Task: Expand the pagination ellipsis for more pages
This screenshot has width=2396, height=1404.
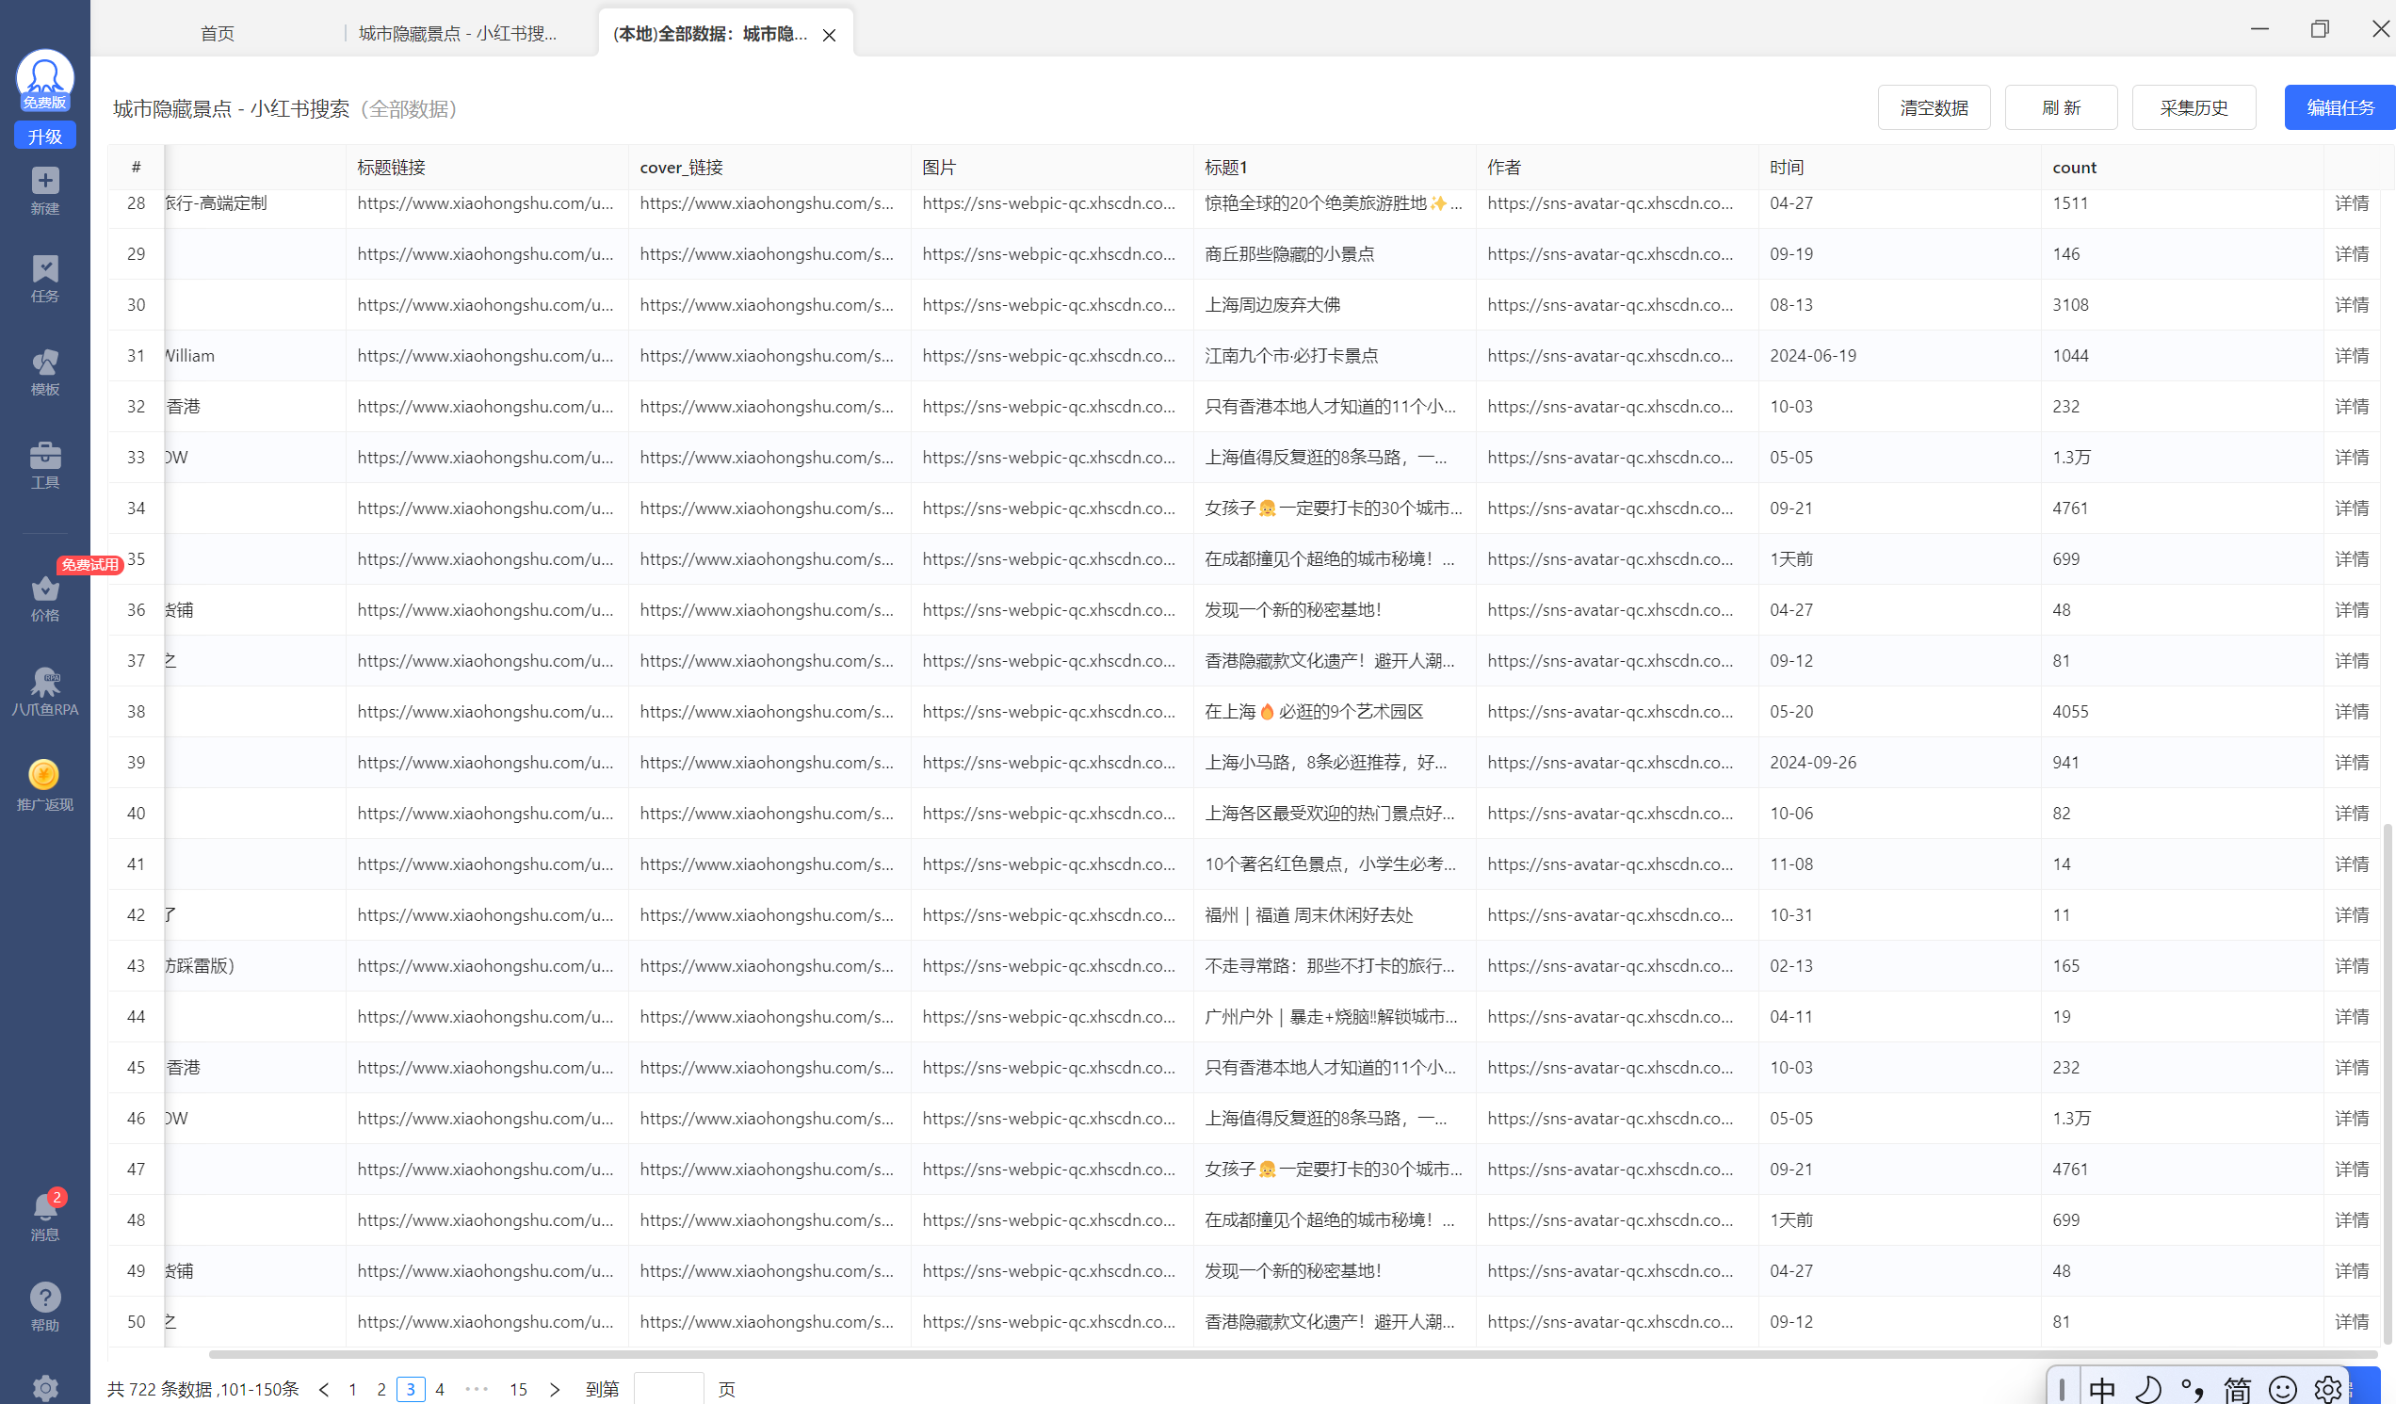Action: [478, 1389]
